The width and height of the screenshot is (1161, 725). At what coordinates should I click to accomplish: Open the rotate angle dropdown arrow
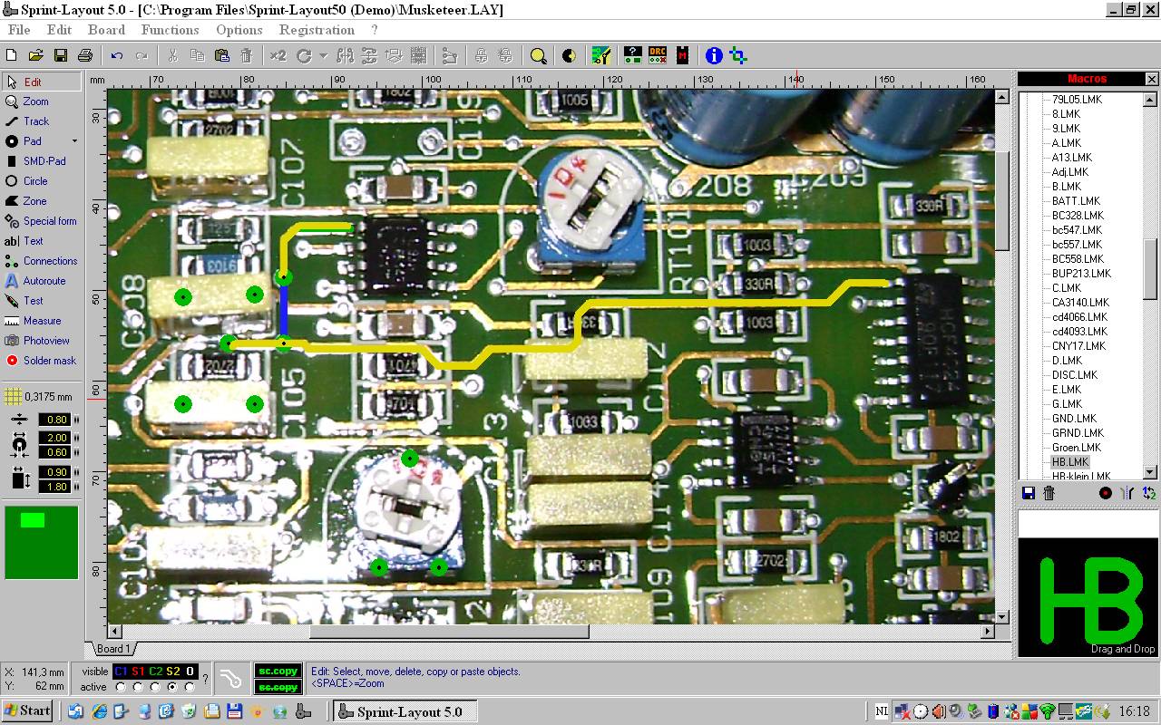tap(323, 56)
